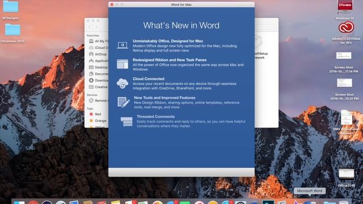The height and width of the screenshot is (204, 363).
Task: Open Downloads in Finder sidebar
Action: [x=99, y=80]
